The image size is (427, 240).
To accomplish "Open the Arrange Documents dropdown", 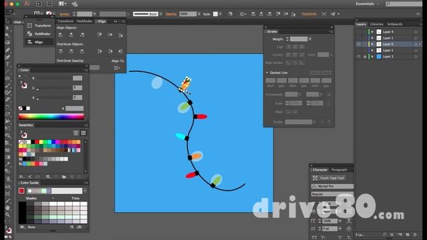I will pos(63,4).
